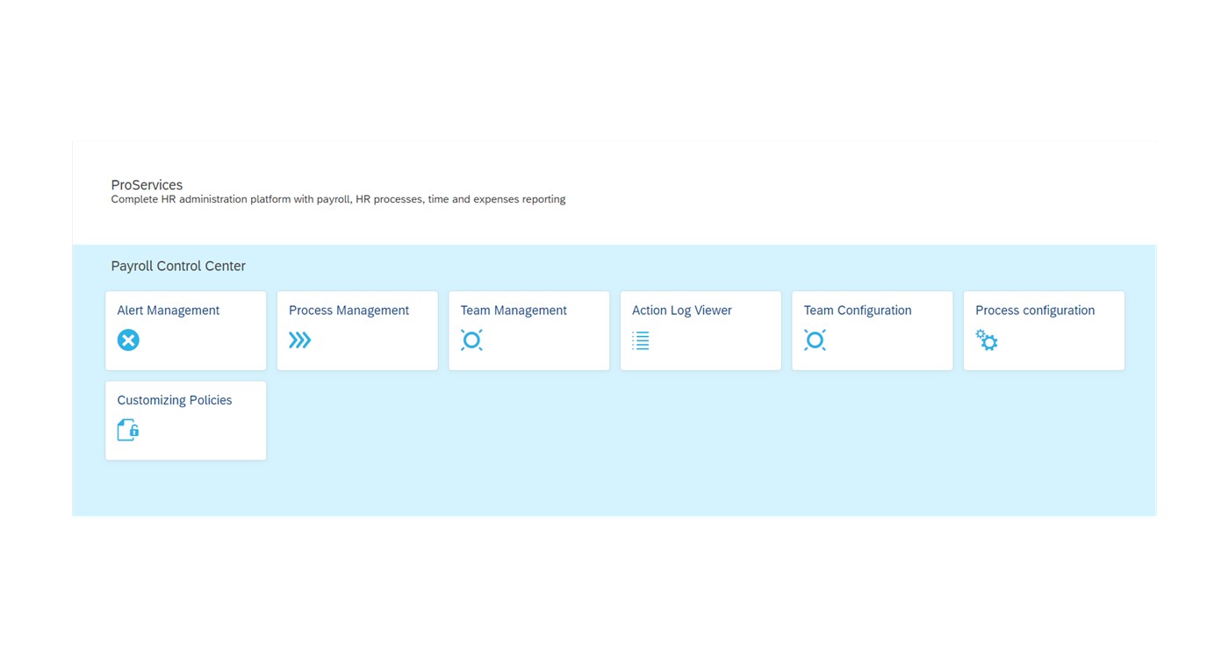Open the Team Configuration title text

pos(858,311)
